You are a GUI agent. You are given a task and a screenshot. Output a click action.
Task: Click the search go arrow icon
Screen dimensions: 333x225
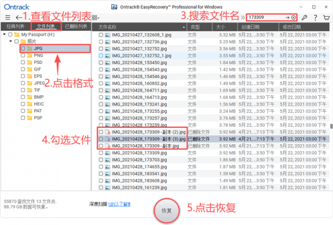click(287, 18)
